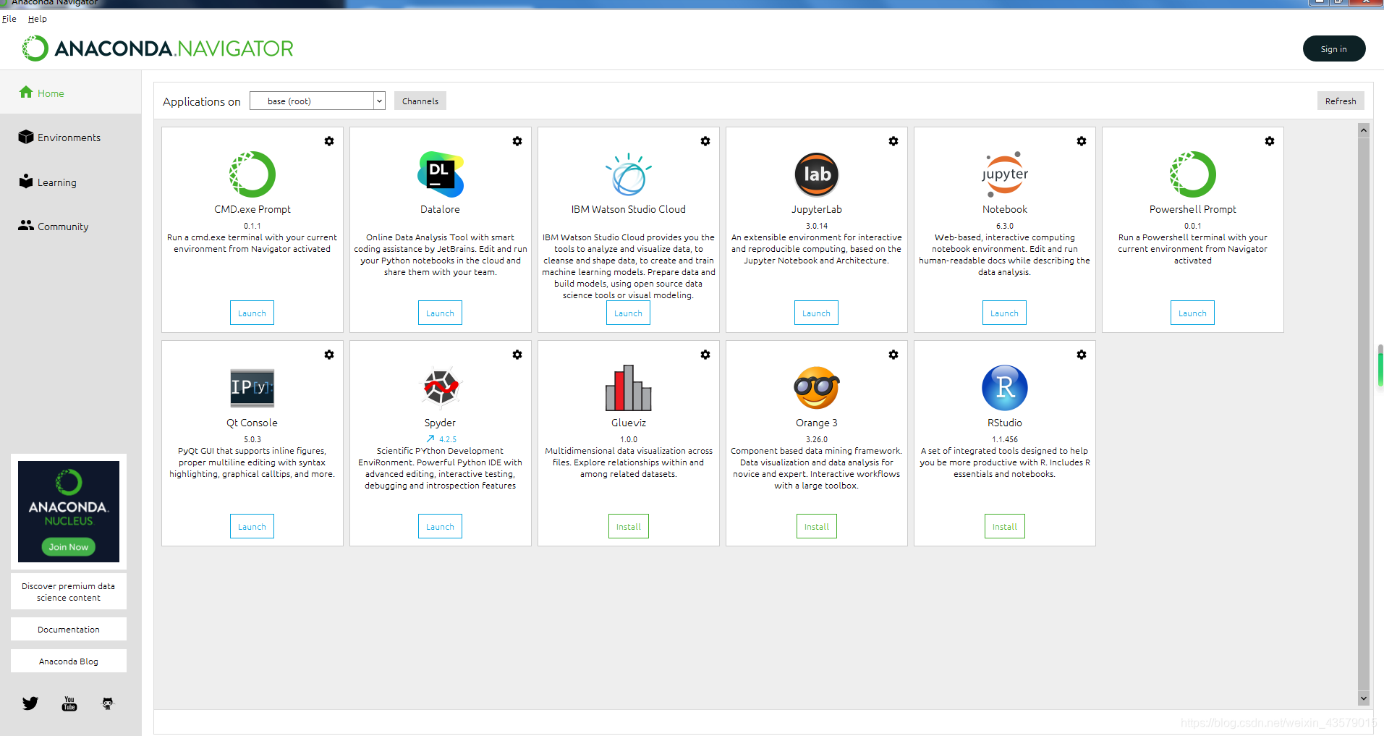The width and height of the screenshot is (1384, 736).
Task: Click the JupyterLab lab icon
Action: [817, 174]
